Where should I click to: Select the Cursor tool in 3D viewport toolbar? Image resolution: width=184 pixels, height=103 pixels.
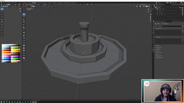[24, 11]
